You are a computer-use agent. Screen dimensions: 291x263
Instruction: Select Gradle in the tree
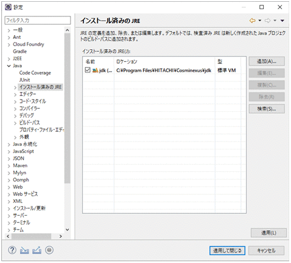(20, 52)
